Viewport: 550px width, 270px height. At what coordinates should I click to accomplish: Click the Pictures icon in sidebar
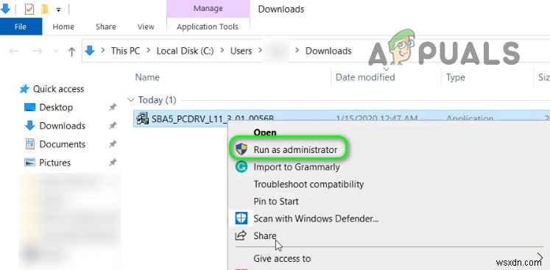(x=29, y=163)
